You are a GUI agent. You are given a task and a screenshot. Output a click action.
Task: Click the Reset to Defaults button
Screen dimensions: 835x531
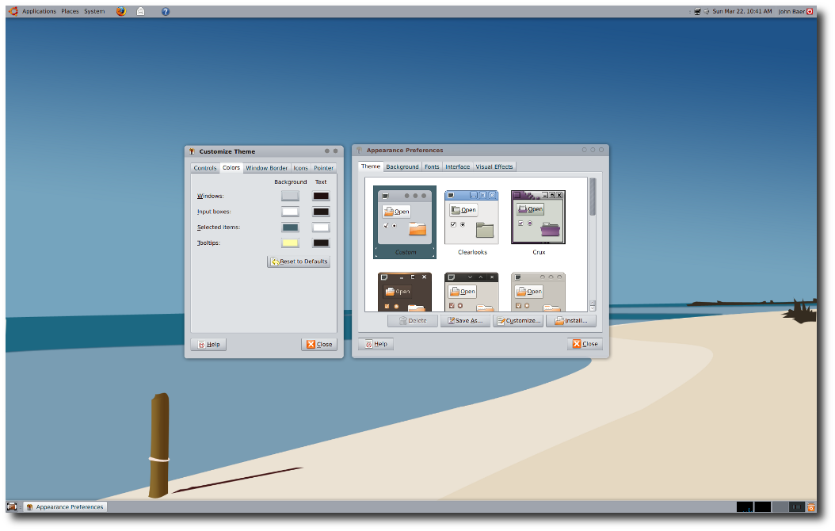(x=299, y=262)
